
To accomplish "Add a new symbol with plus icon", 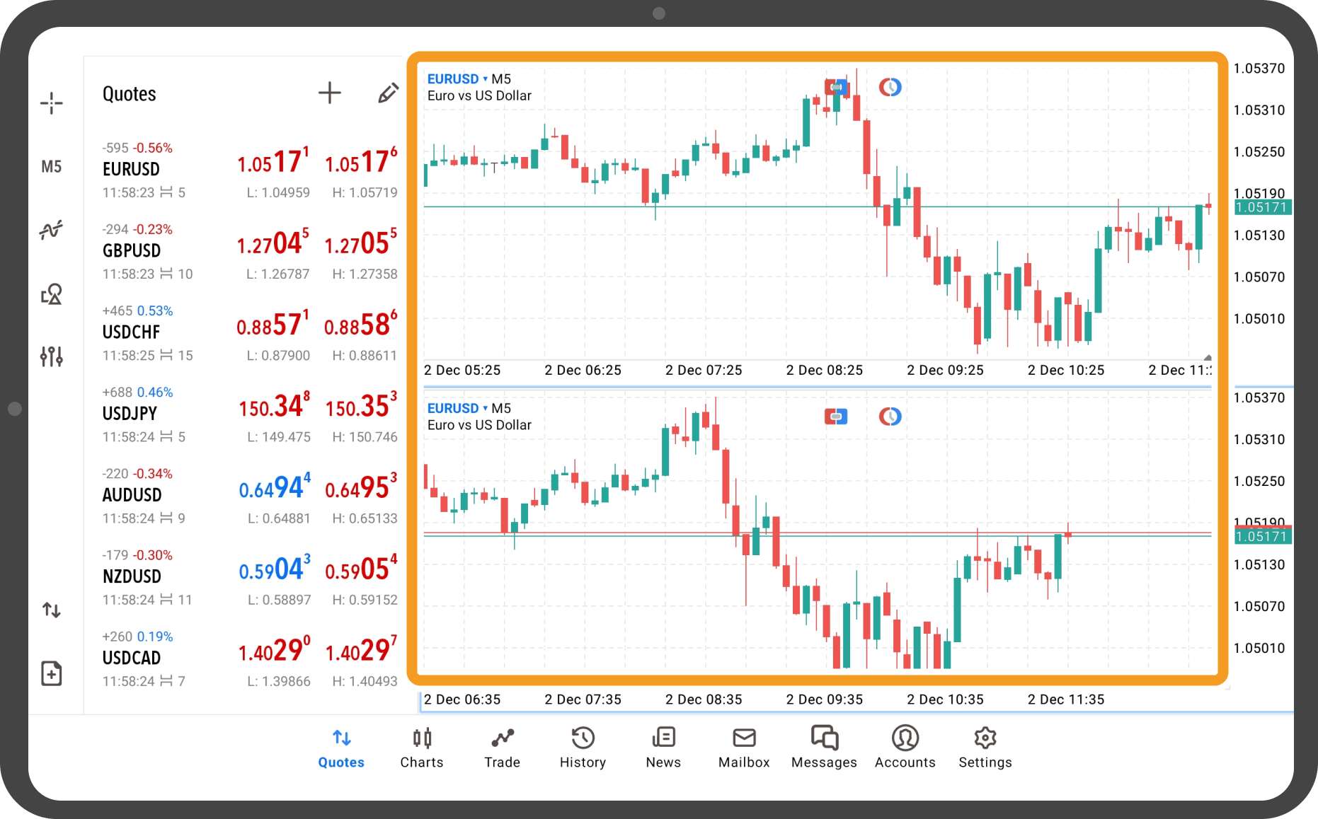I will click(x=329, y=93).
